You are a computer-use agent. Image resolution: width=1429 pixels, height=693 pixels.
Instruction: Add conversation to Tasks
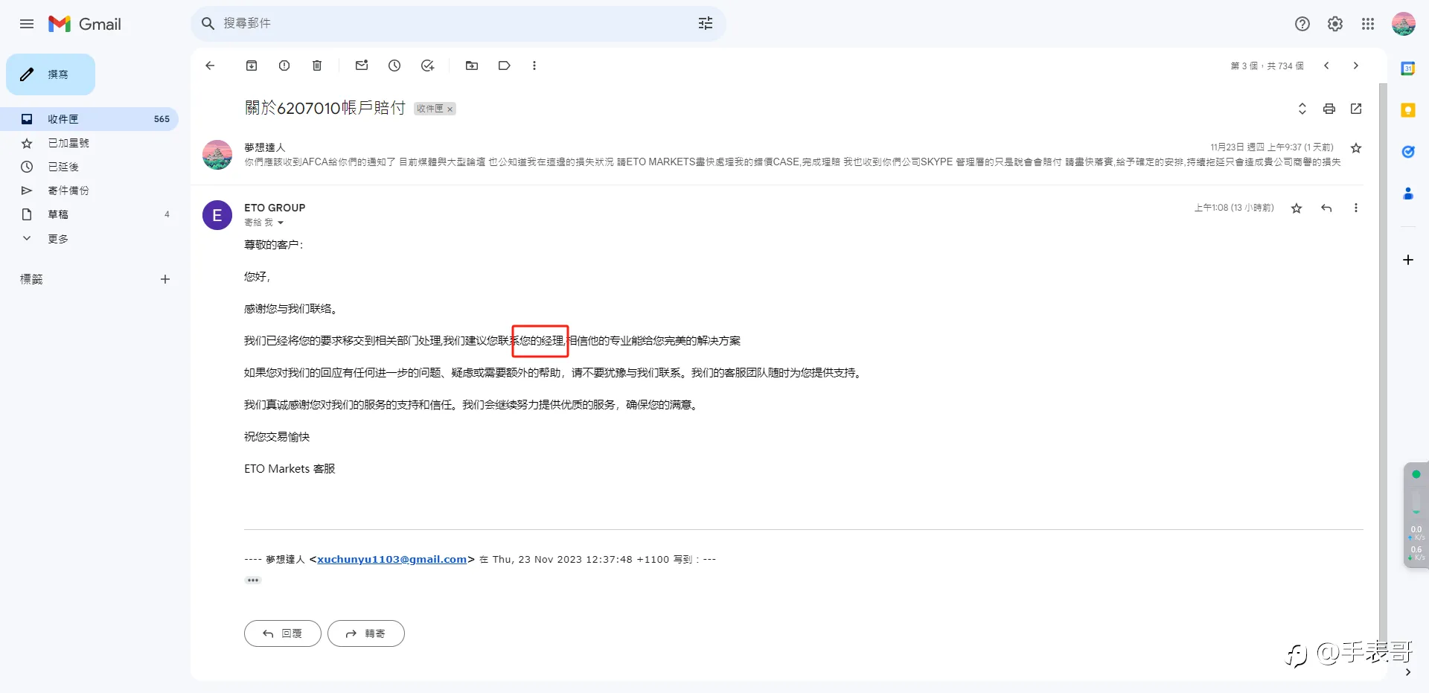[x=427, y=66]
